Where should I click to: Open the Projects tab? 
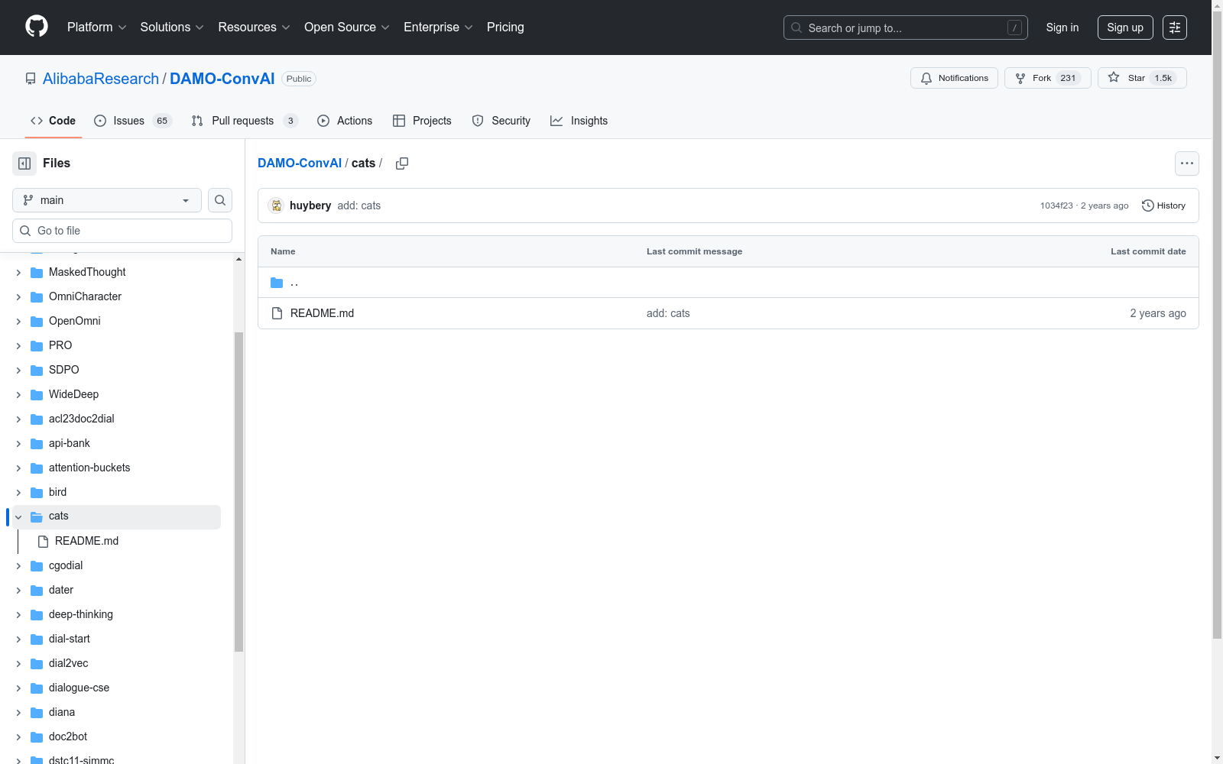[x=422, y=121]
